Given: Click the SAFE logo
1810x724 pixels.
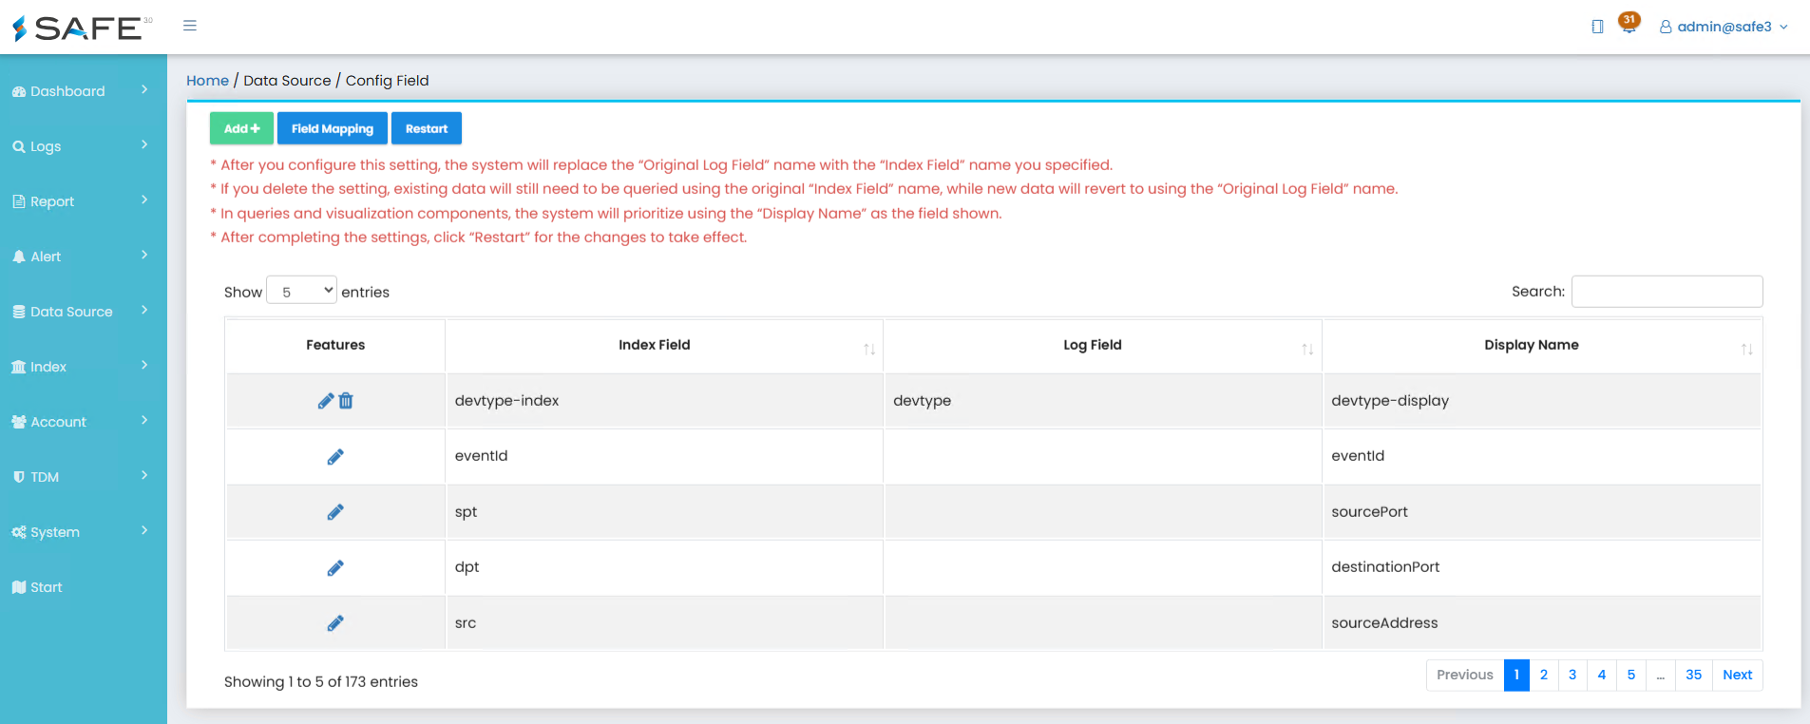Looking at the screenshot, I should pos(82,29).
